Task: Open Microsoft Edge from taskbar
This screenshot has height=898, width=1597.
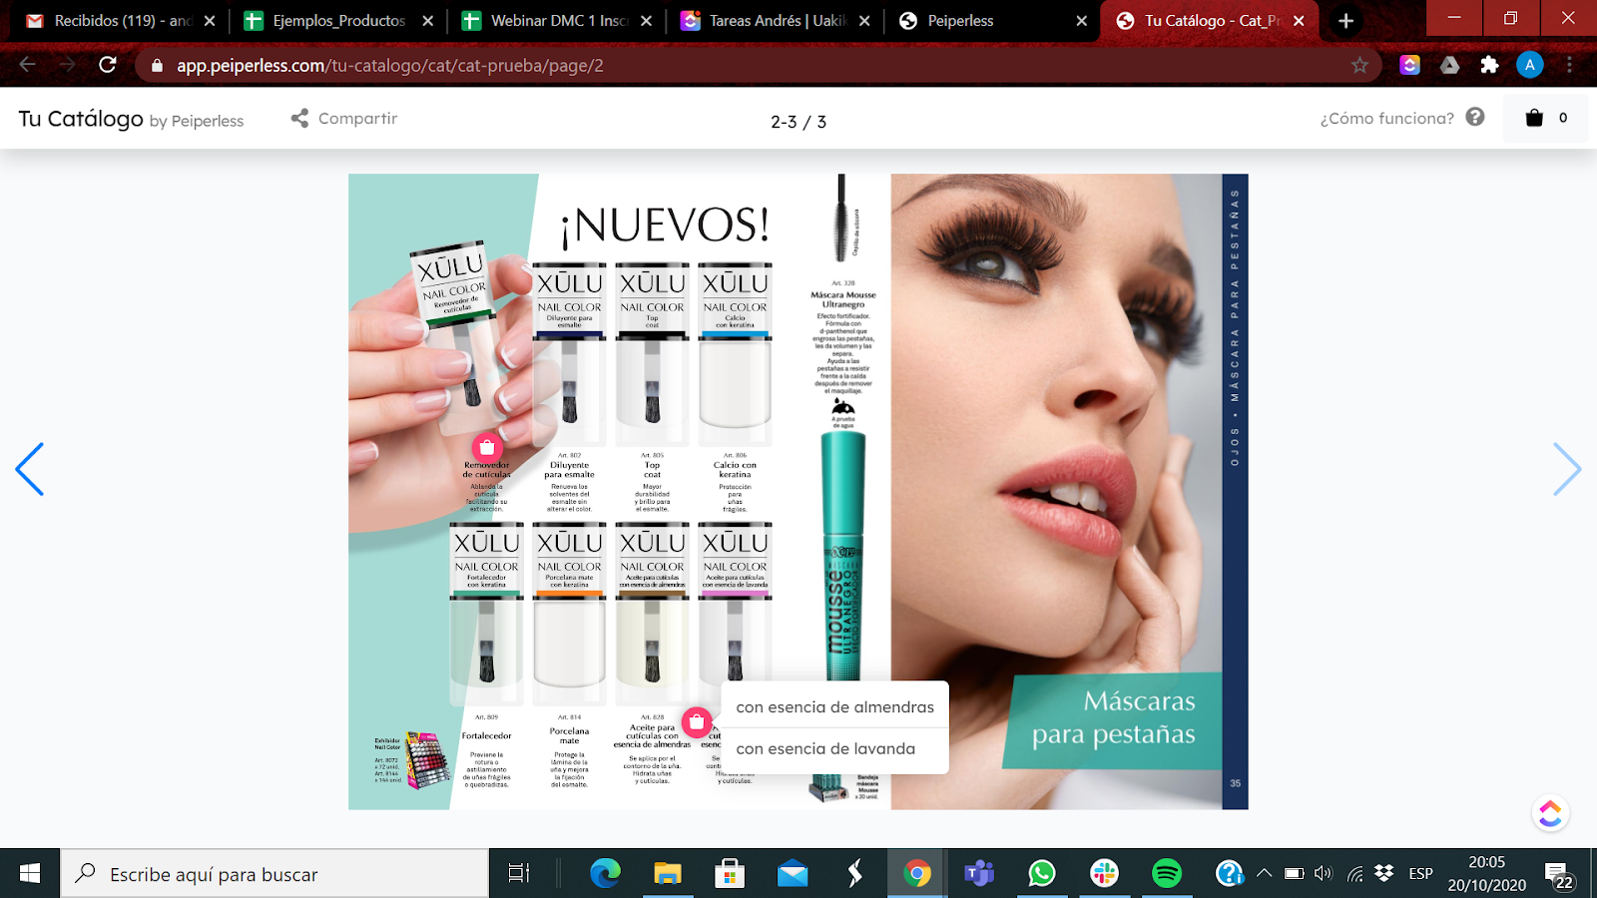Action: [605, 874]
